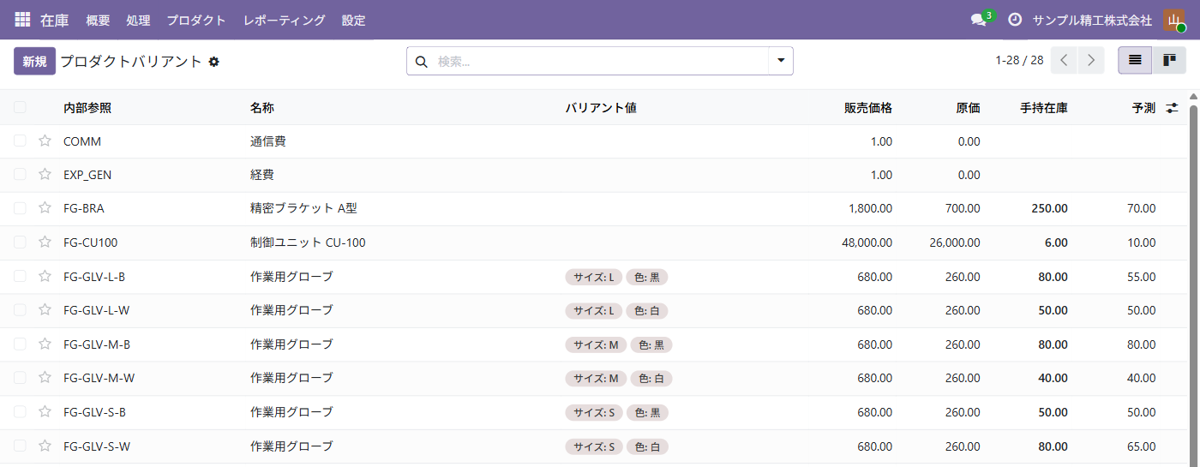Switch to list view icon

pos(1135,60)
